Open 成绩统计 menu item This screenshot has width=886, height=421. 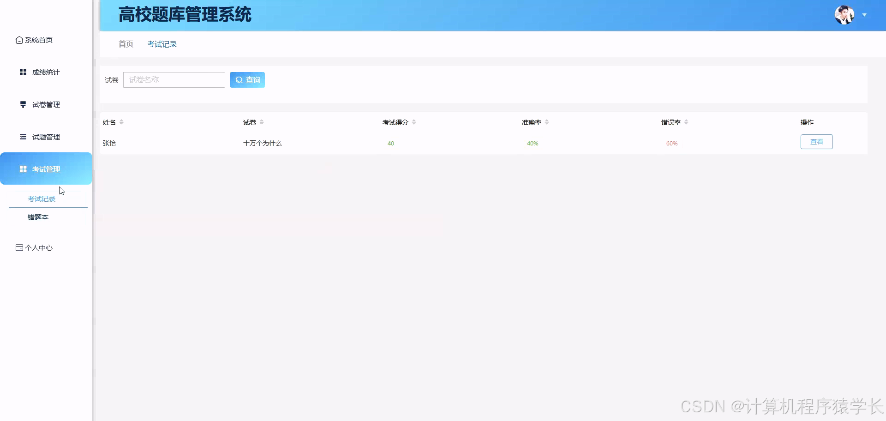point(46,72)
